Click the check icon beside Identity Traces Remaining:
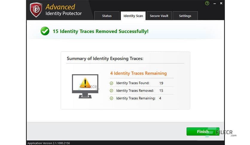 [x=112, y=98]
